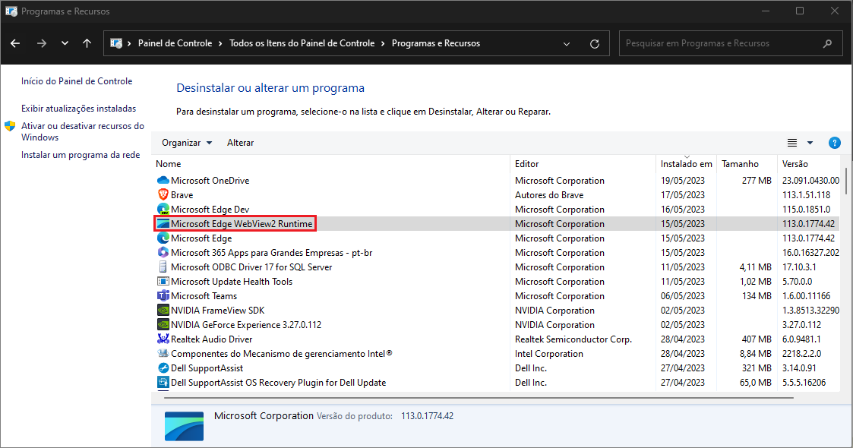
Task: Click the Programas e Recursos breadcrumb
Action: 436,43
